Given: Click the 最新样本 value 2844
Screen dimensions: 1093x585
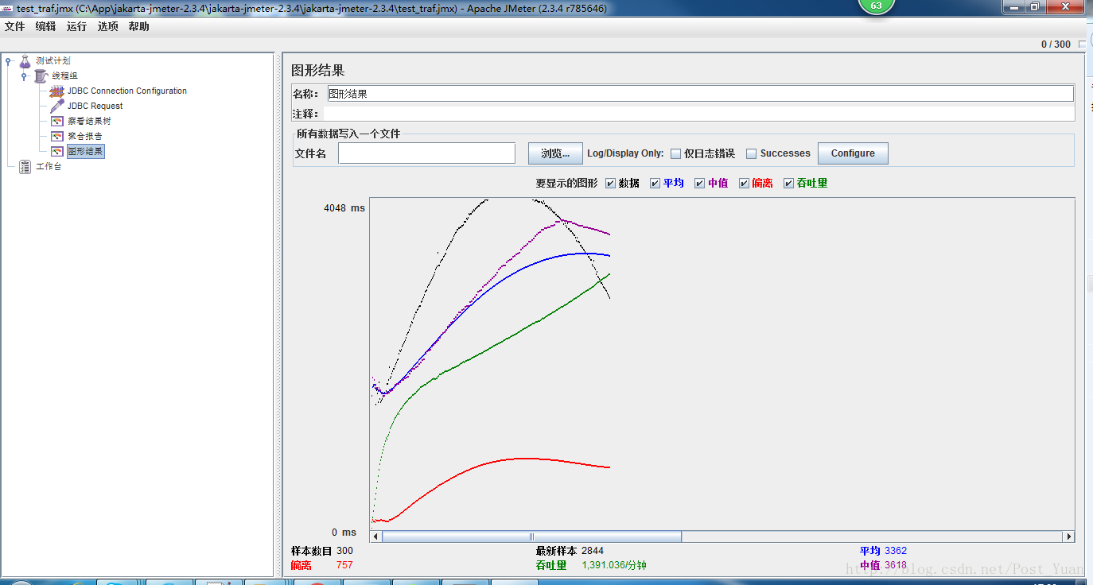Looking at the screenshot, I should point(593,551).
